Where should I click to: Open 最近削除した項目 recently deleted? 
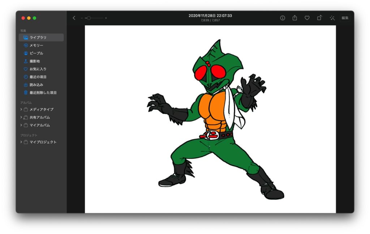[41, 93]
